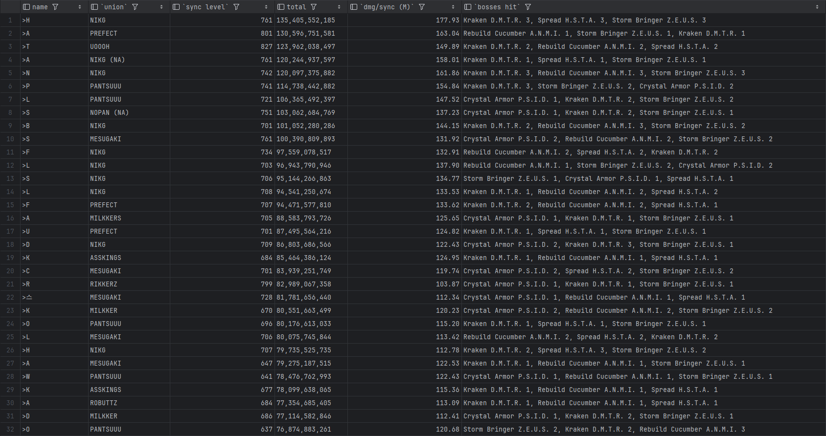Click the union cell NIKG (NA)
This screenshot has width=826, height=436.
[108, 60]
